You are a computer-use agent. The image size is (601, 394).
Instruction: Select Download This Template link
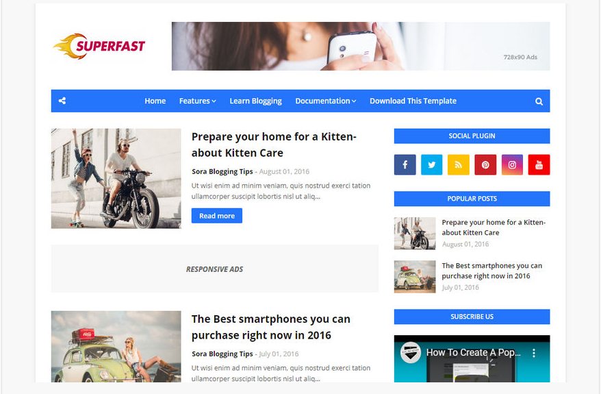pos(413,101)
